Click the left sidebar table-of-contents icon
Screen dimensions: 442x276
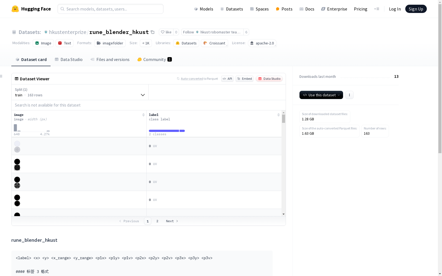(1, 76)
